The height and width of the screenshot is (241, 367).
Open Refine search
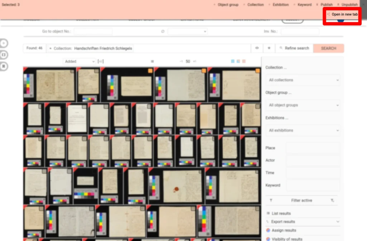coord(294,48)
